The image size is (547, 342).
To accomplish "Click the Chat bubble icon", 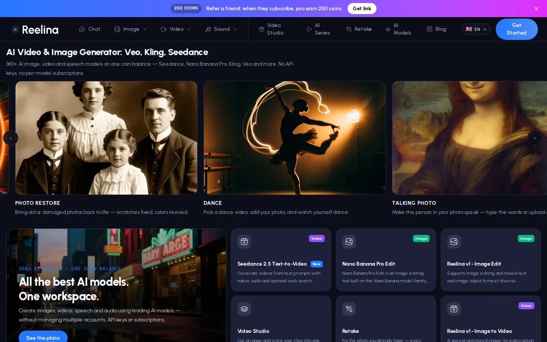I will tap(82, 29).
